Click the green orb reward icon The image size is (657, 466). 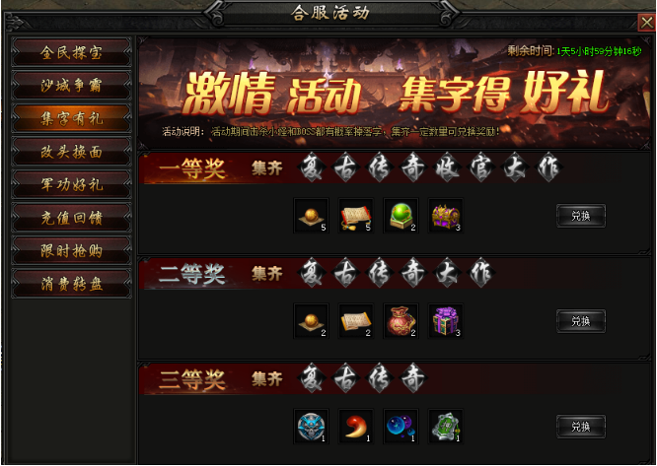pos(401,216)
